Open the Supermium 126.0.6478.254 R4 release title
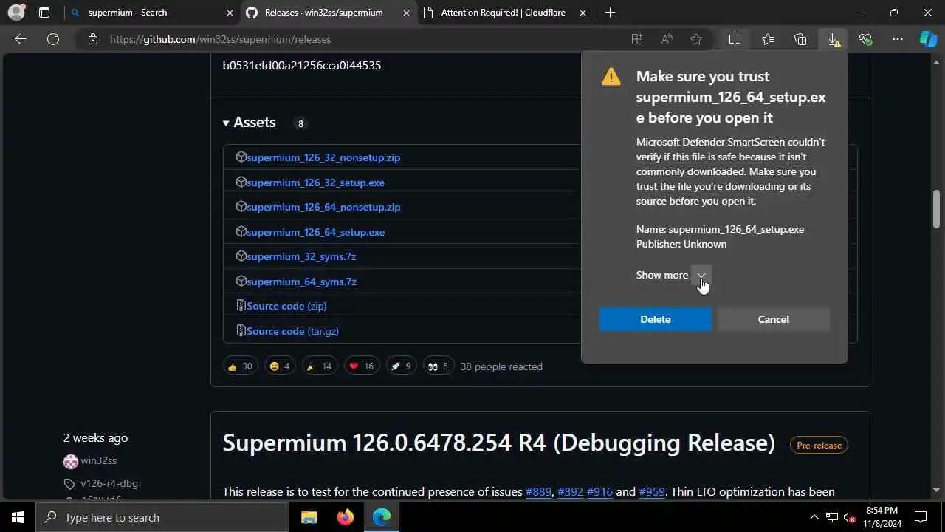 click(x=499, y=443)
